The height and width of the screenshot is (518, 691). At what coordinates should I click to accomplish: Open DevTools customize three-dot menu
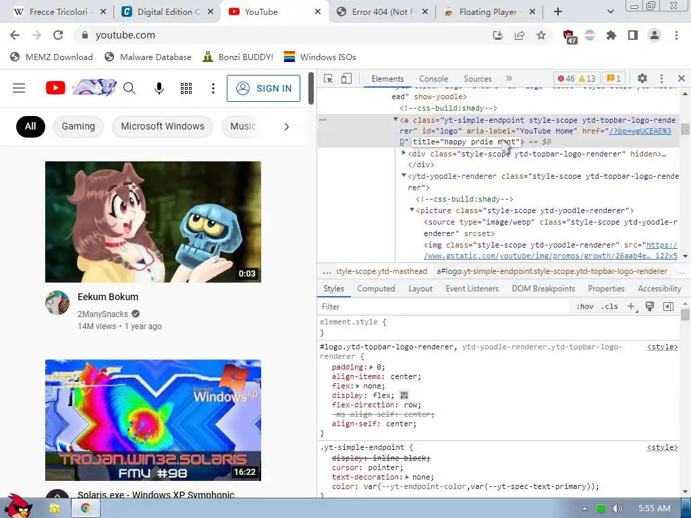tap(661, 78)
